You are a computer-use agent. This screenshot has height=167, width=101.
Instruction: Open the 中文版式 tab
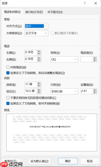[55, 12]
